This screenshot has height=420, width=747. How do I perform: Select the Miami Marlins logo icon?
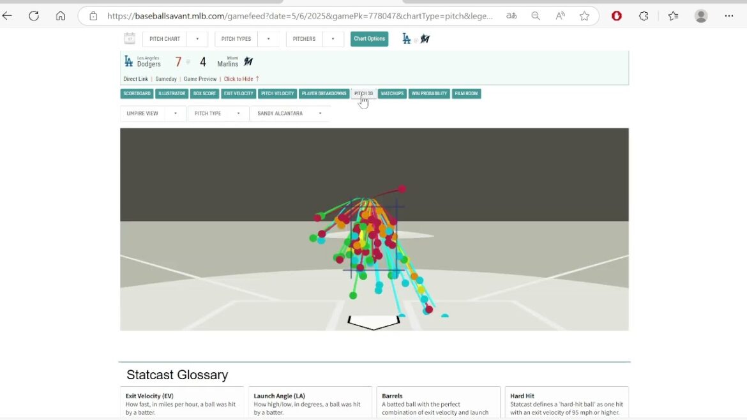click(x=248, y=62)
